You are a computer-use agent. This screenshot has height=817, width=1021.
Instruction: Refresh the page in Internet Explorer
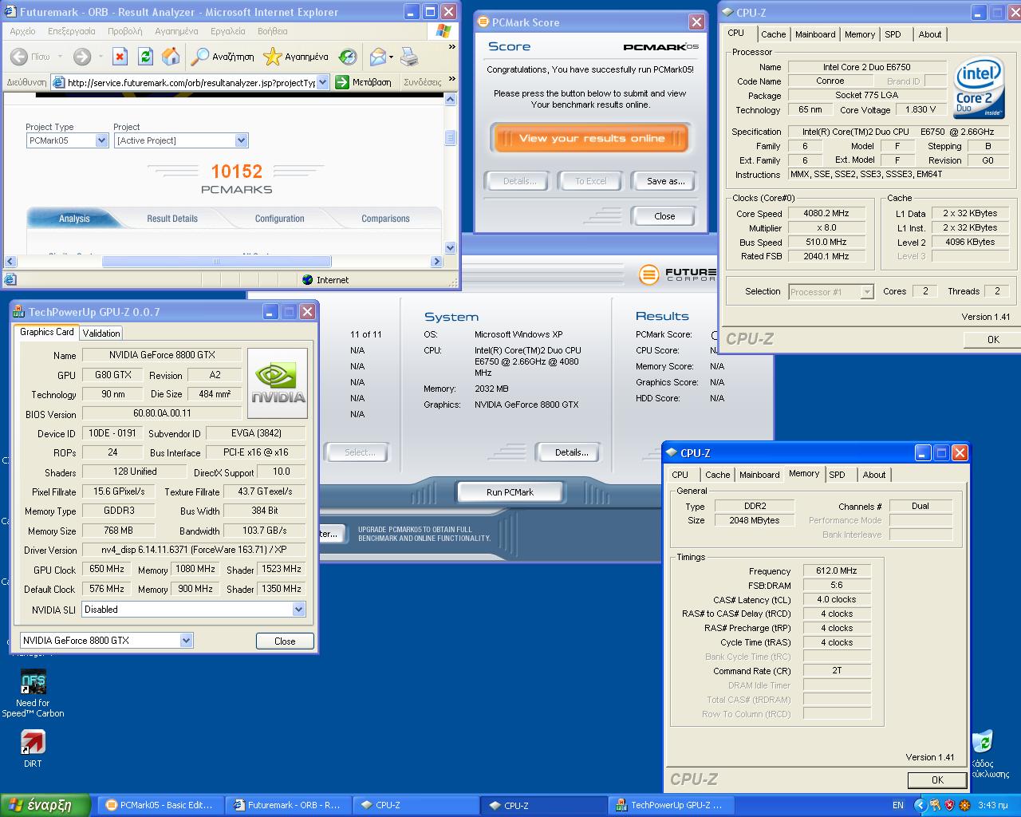pos(145,57)
